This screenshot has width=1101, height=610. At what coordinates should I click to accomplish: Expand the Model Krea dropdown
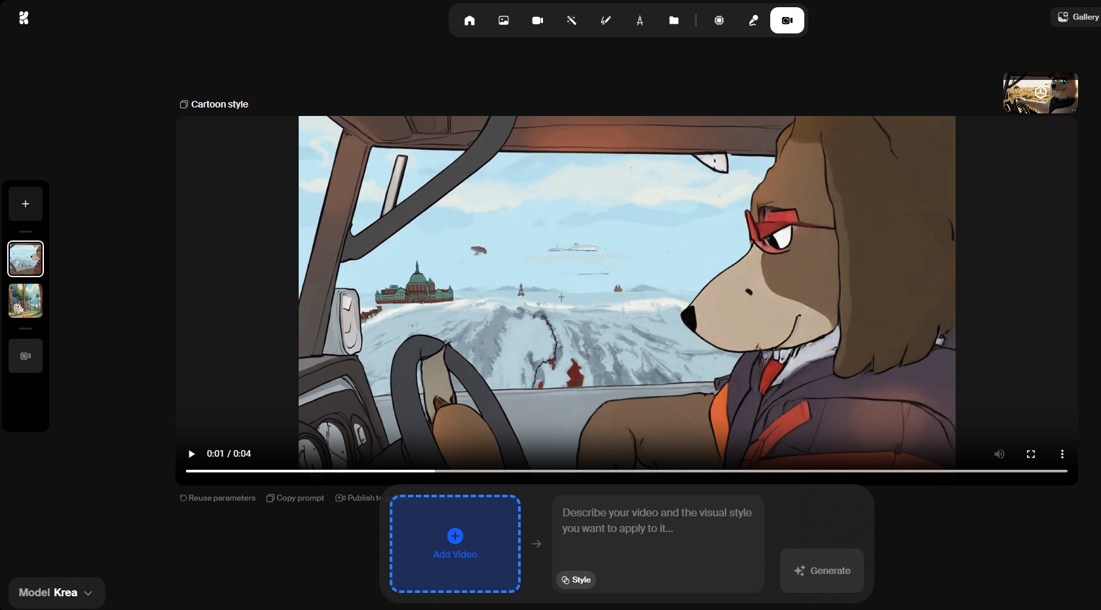[x=57, y=592]
